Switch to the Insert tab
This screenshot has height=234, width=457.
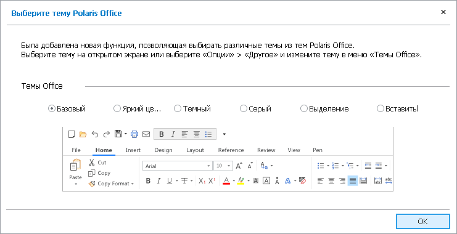point(133,150)
